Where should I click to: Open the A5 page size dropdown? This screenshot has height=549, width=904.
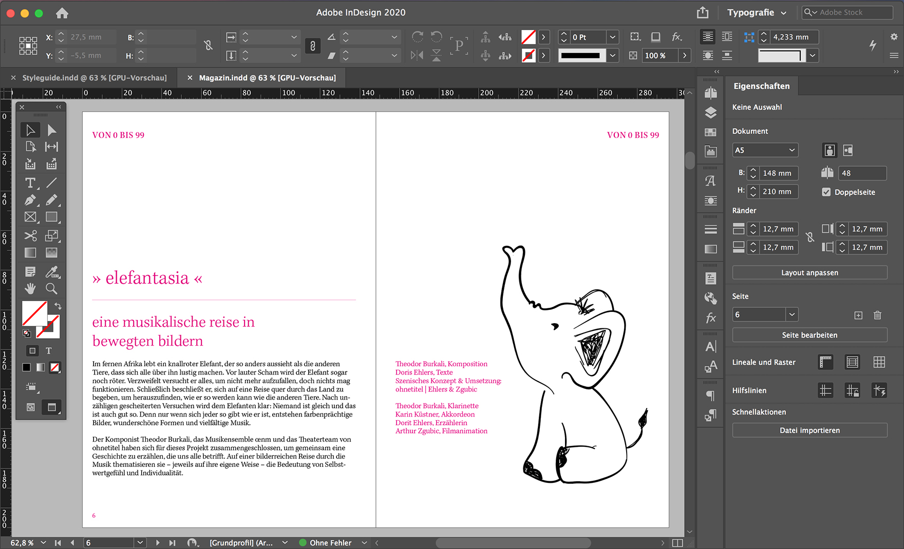[765, 150]
